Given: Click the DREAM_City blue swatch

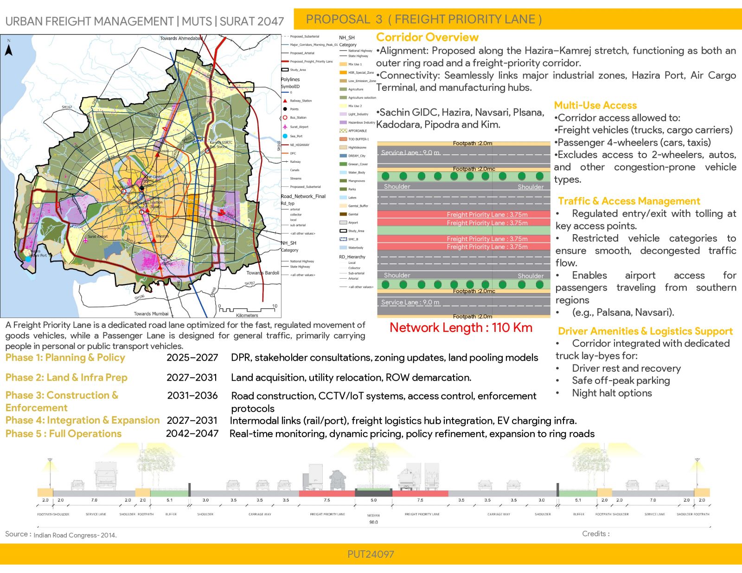Looking at the screenshot, I should 343,156.
